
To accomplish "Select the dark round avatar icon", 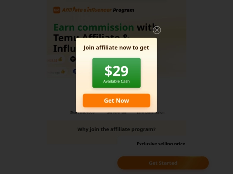I will click(x=73, y=59).
